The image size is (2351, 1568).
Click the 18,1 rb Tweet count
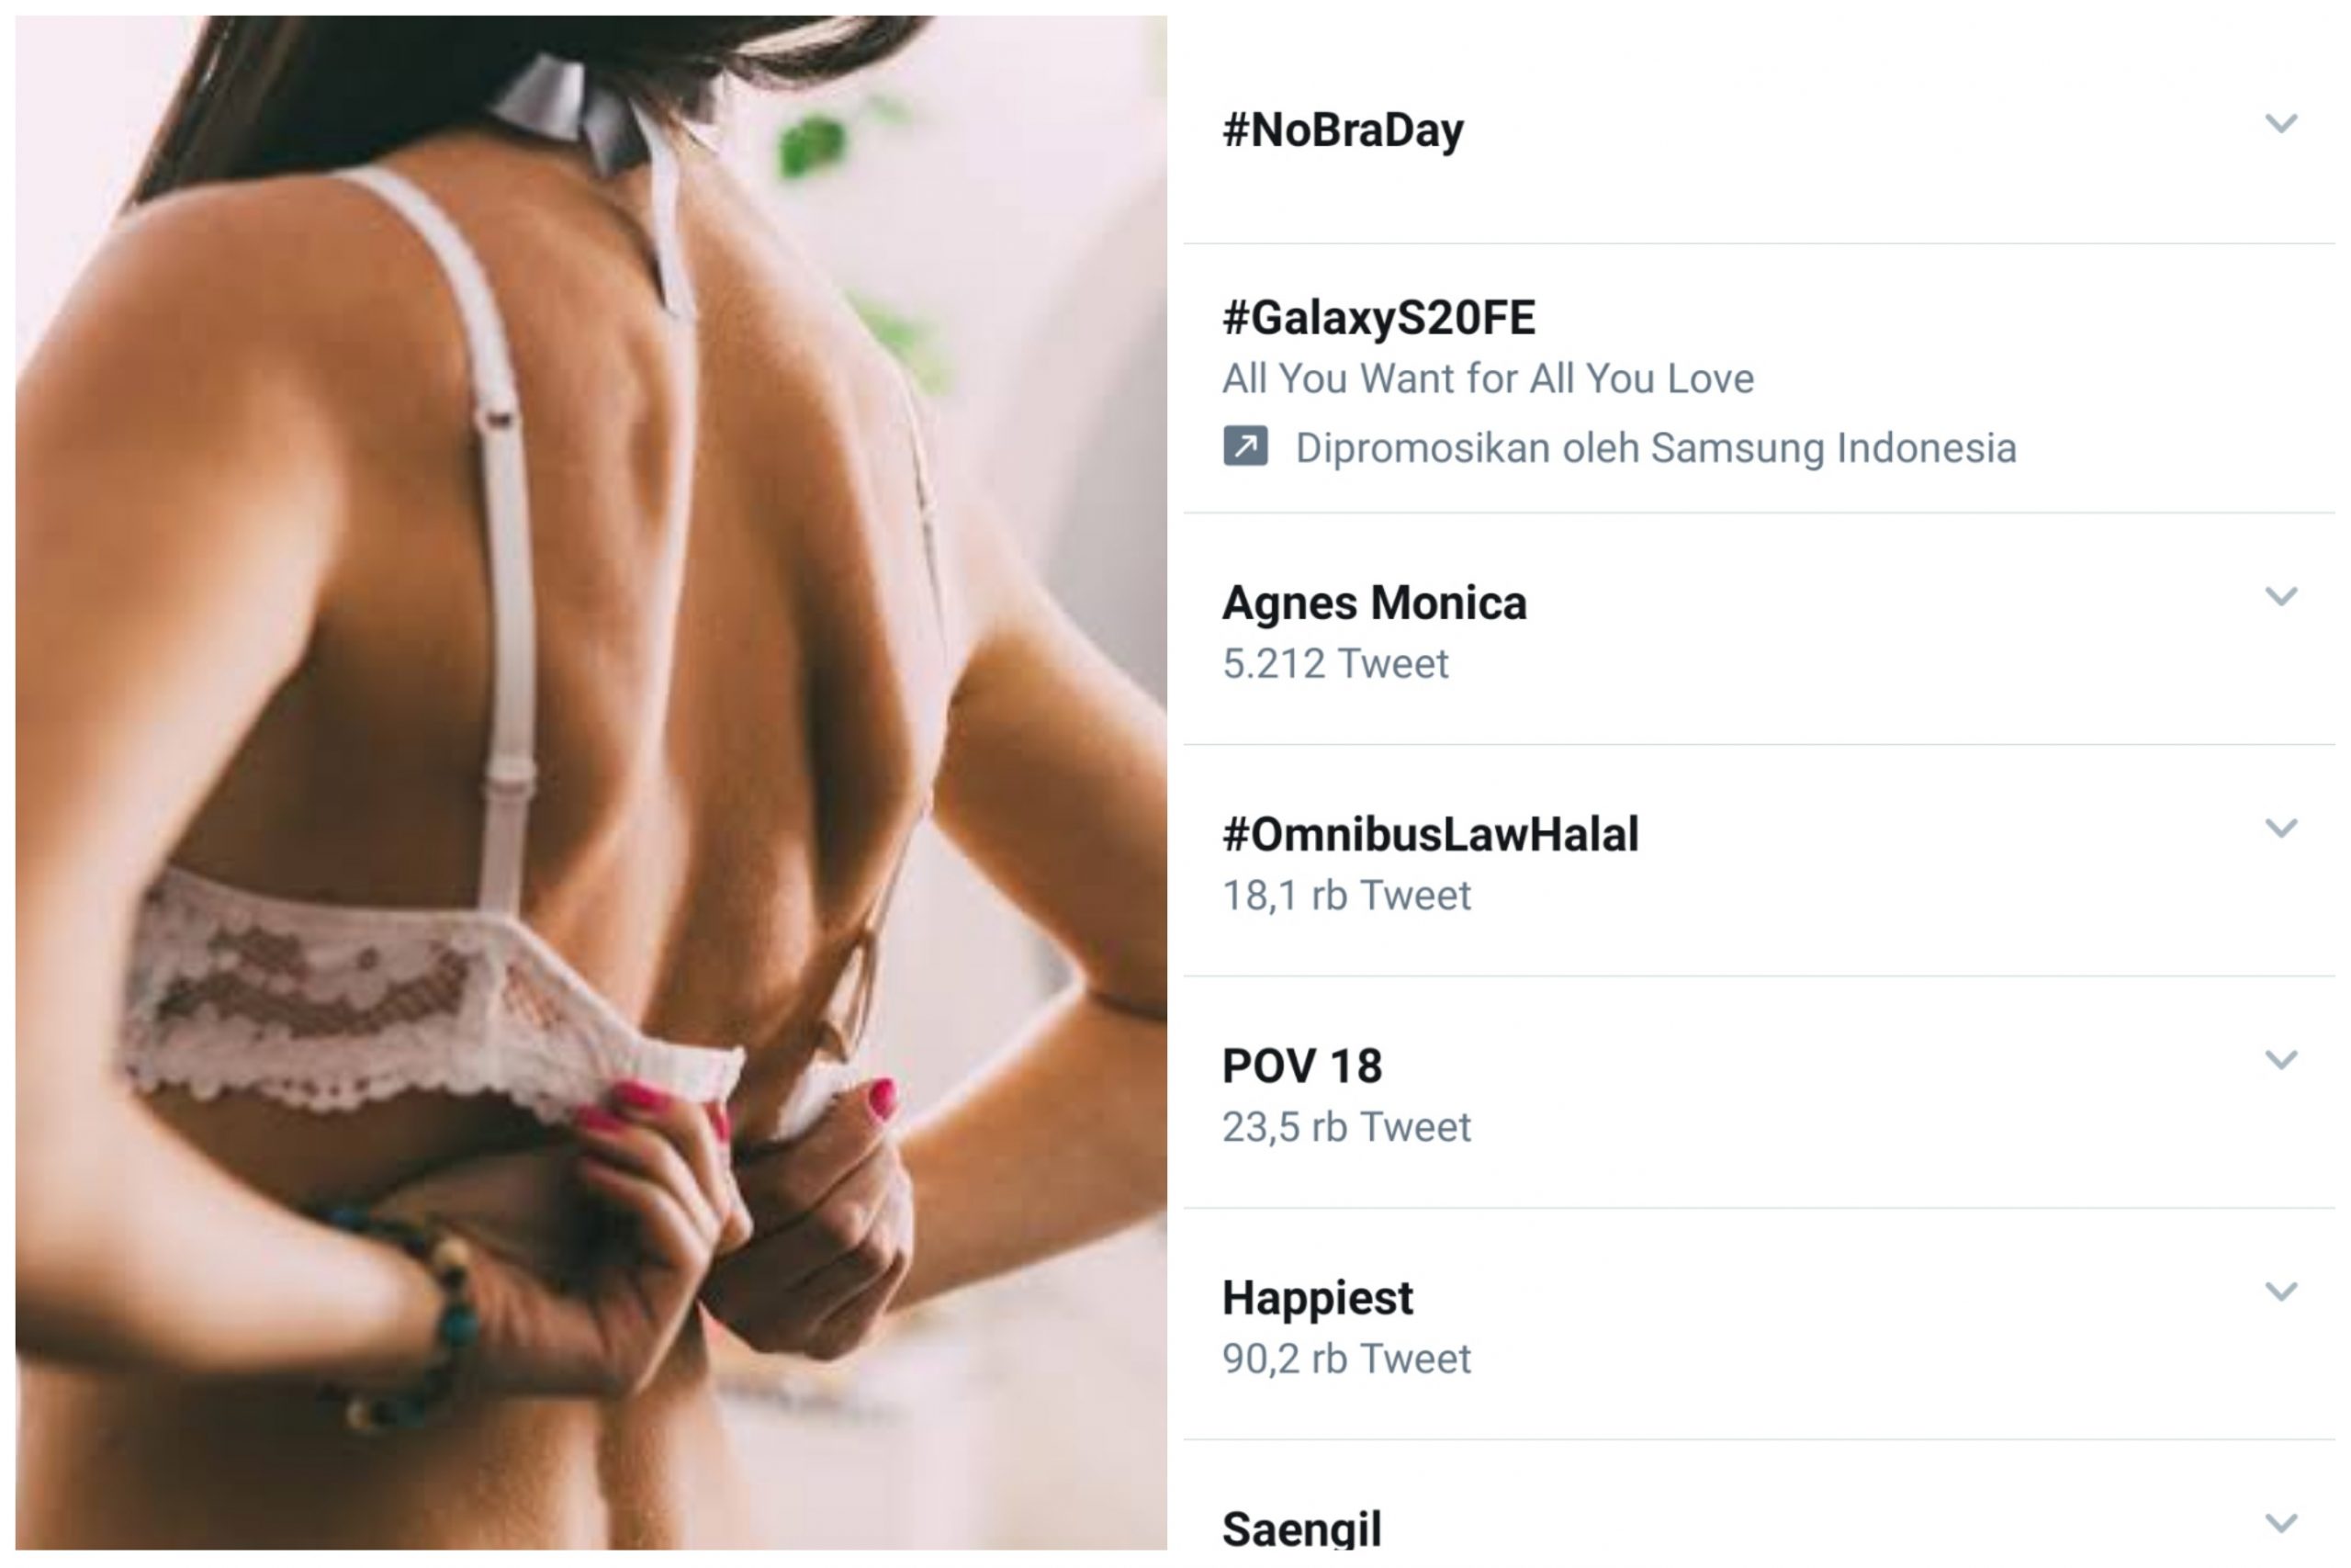pos(1346,896)
